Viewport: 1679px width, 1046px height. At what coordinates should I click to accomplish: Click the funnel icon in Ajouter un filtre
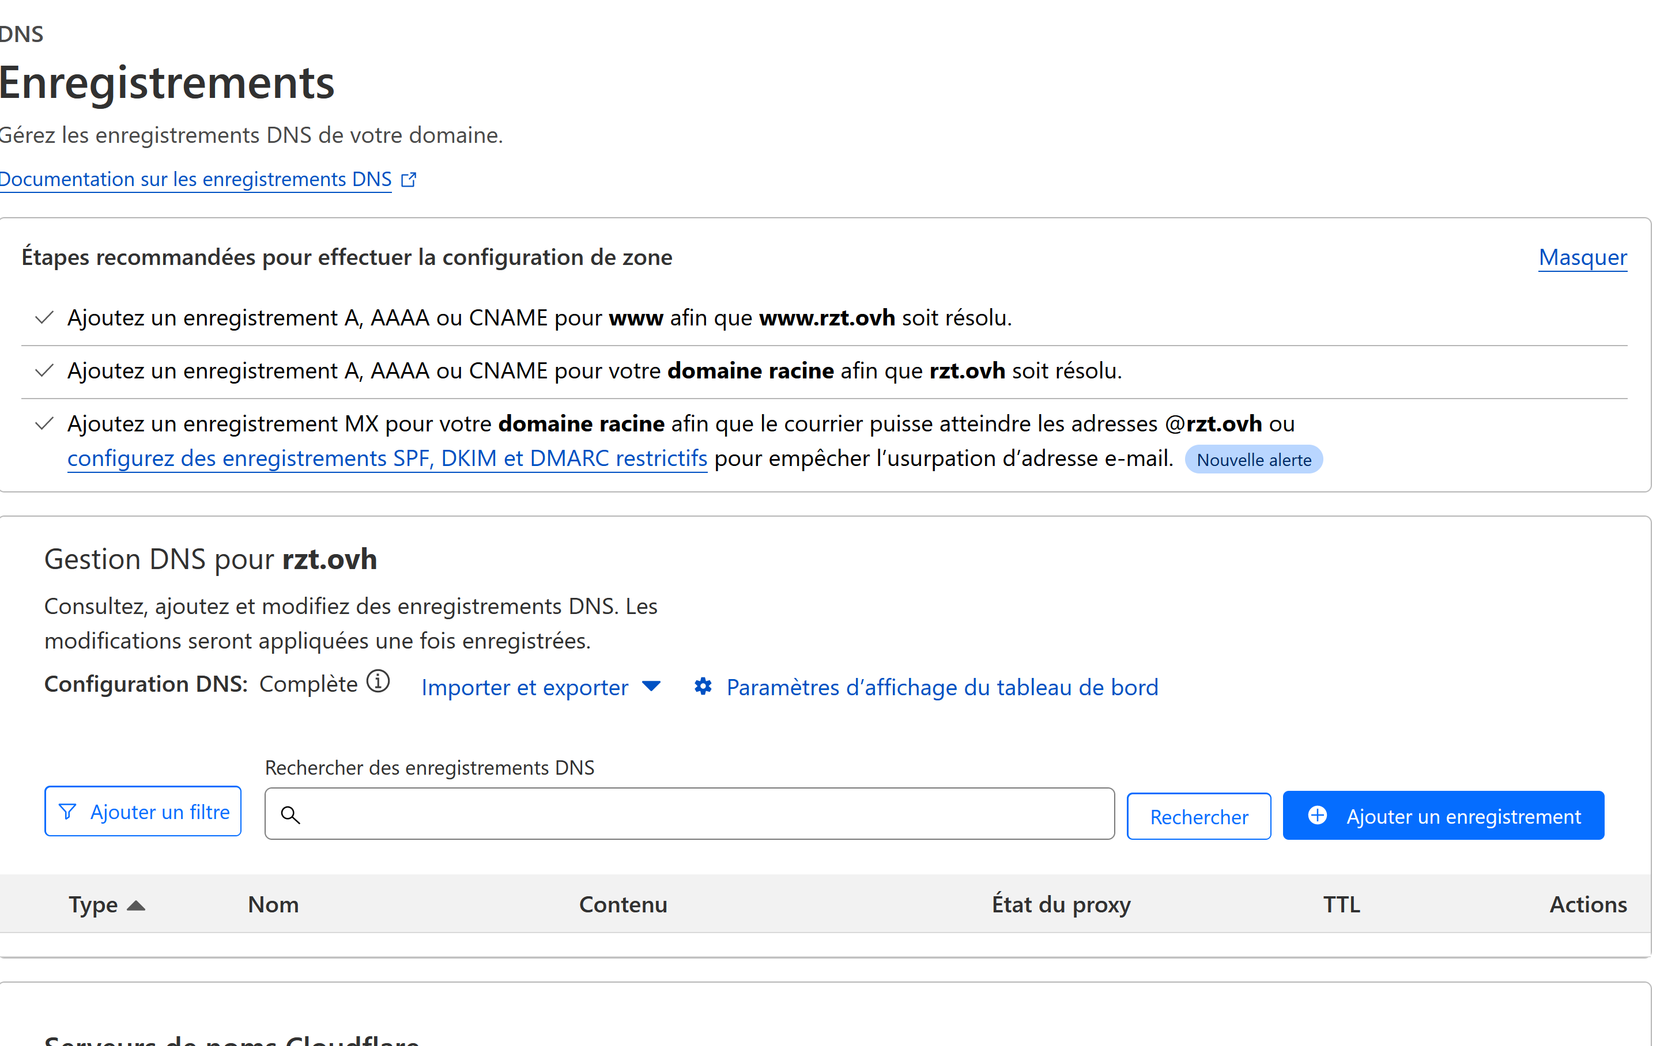(x=67, y=812)
